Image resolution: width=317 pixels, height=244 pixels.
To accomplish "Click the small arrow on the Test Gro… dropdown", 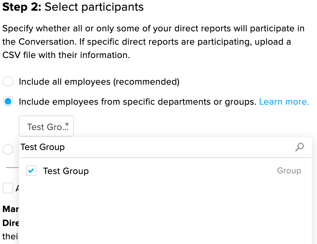I will [67, 124].
